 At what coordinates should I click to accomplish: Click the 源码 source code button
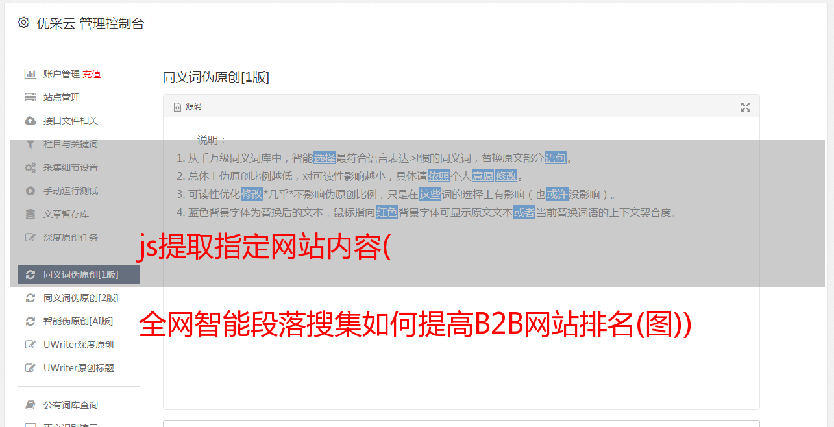188,106
